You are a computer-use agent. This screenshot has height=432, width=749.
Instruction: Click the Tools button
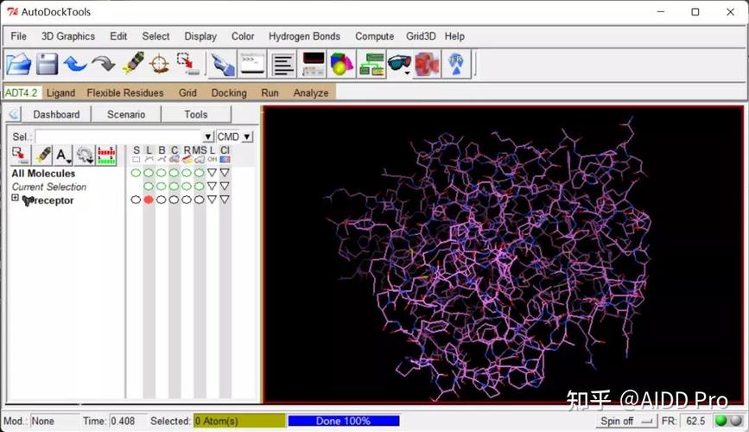click(196, 114)
